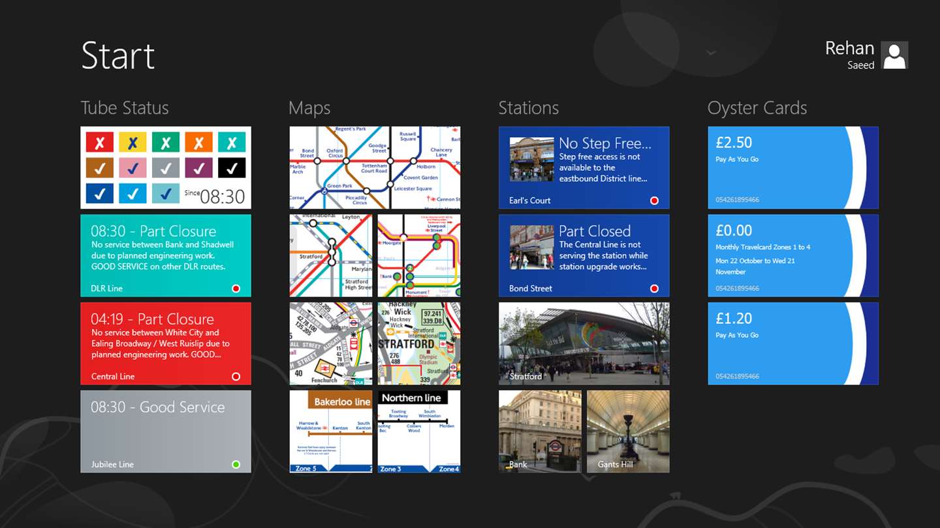Click the orange X status square
Screen dimensions: 940x528
click(198, 142)
